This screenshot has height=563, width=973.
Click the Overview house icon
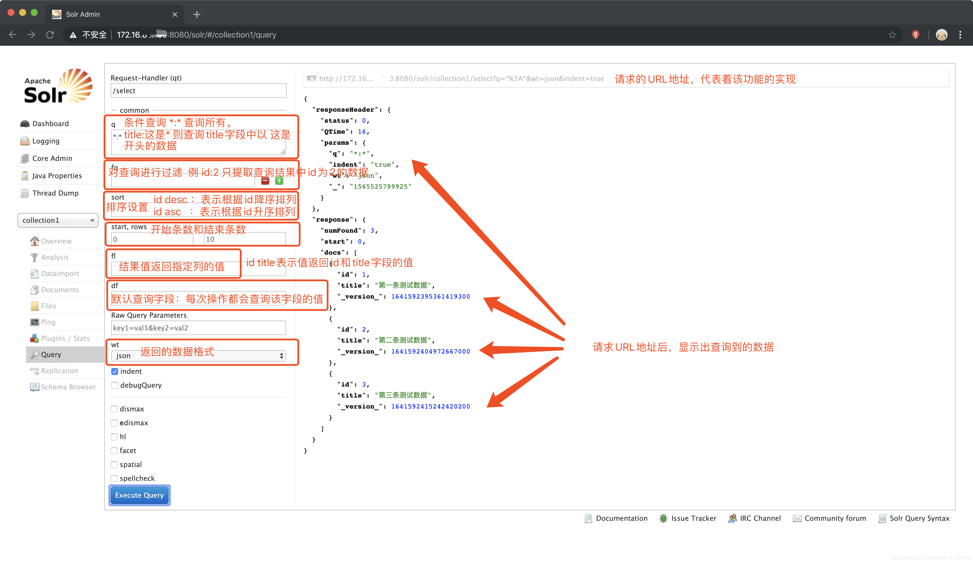pos(34,241)
